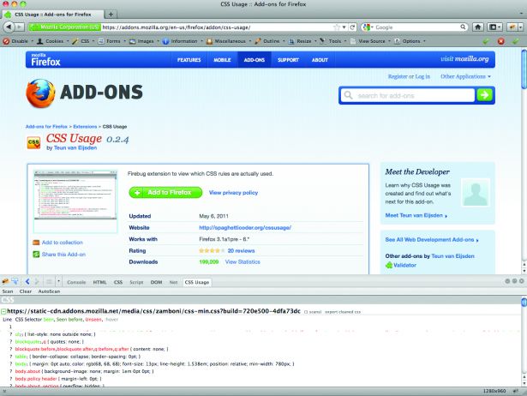Click Firebug panel back arrow
This screenshot has height=396, width=527.
click(27, 282)
